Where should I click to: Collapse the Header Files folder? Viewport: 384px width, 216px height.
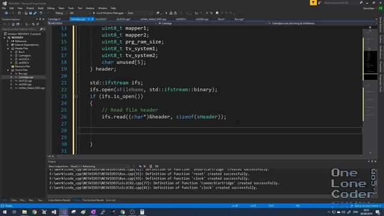pyautogui.click(x=8, y=49)
